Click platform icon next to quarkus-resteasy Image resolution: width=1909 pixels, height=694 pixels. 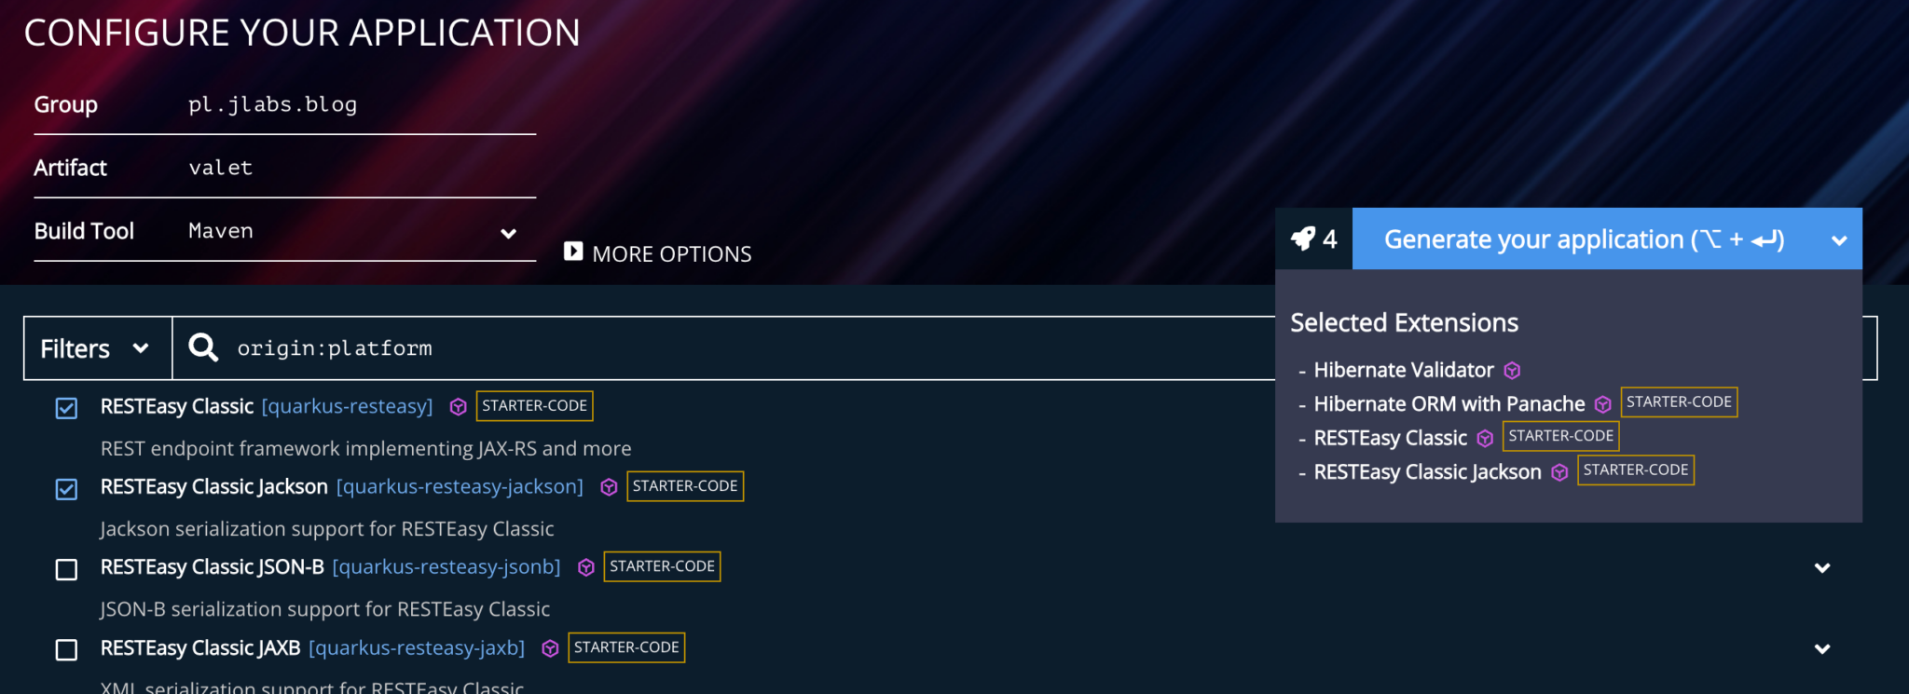[x=458, y=407]
